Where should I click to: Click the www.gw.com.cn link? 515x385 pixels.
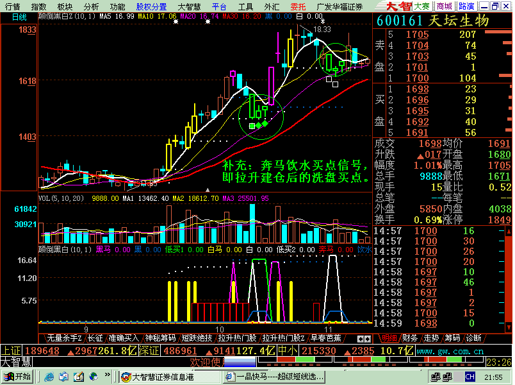pos(450,351)
